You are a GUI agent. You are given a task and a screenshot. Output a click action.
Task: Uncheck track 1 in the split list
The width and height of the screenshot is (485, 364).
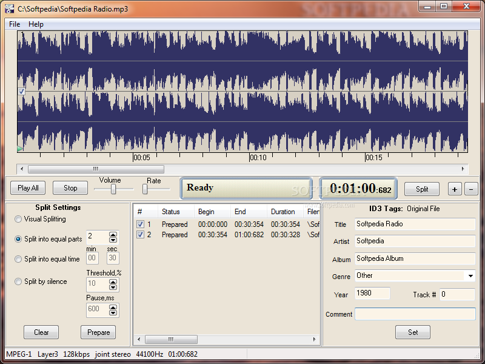coord(140,224)
